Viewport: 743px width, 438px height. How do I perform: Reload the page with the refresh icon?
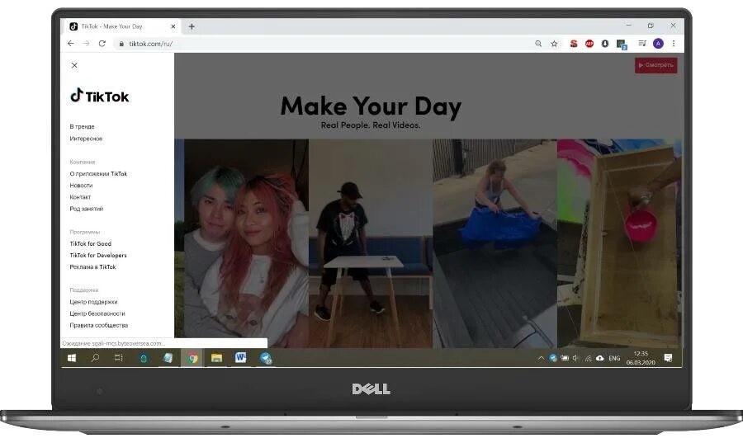102,44
